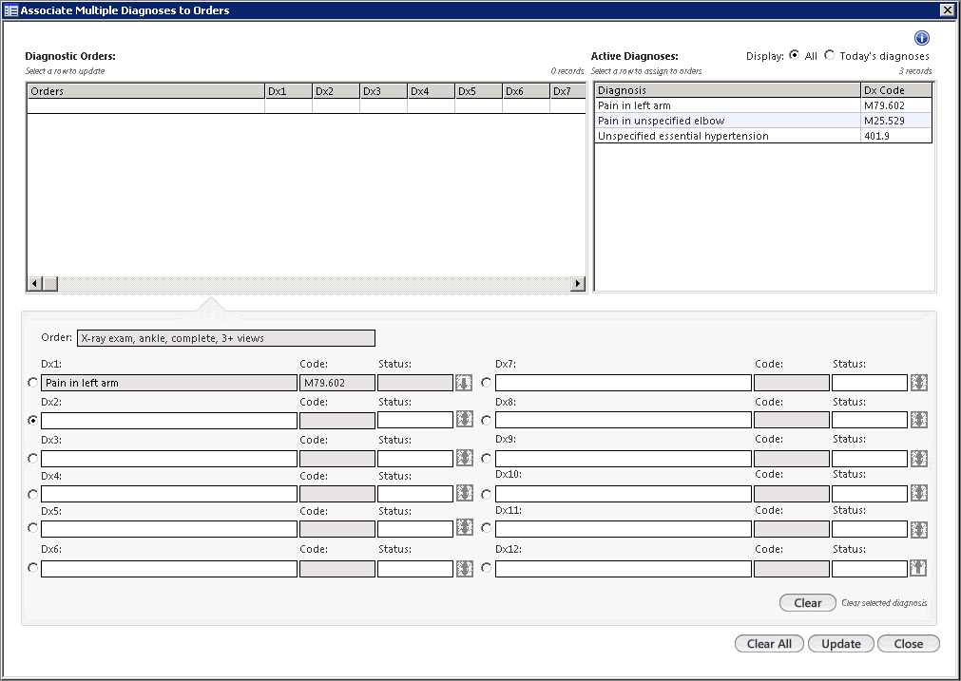
Task: Select the Dx4 radio button
Action: (x=32, y=494)
